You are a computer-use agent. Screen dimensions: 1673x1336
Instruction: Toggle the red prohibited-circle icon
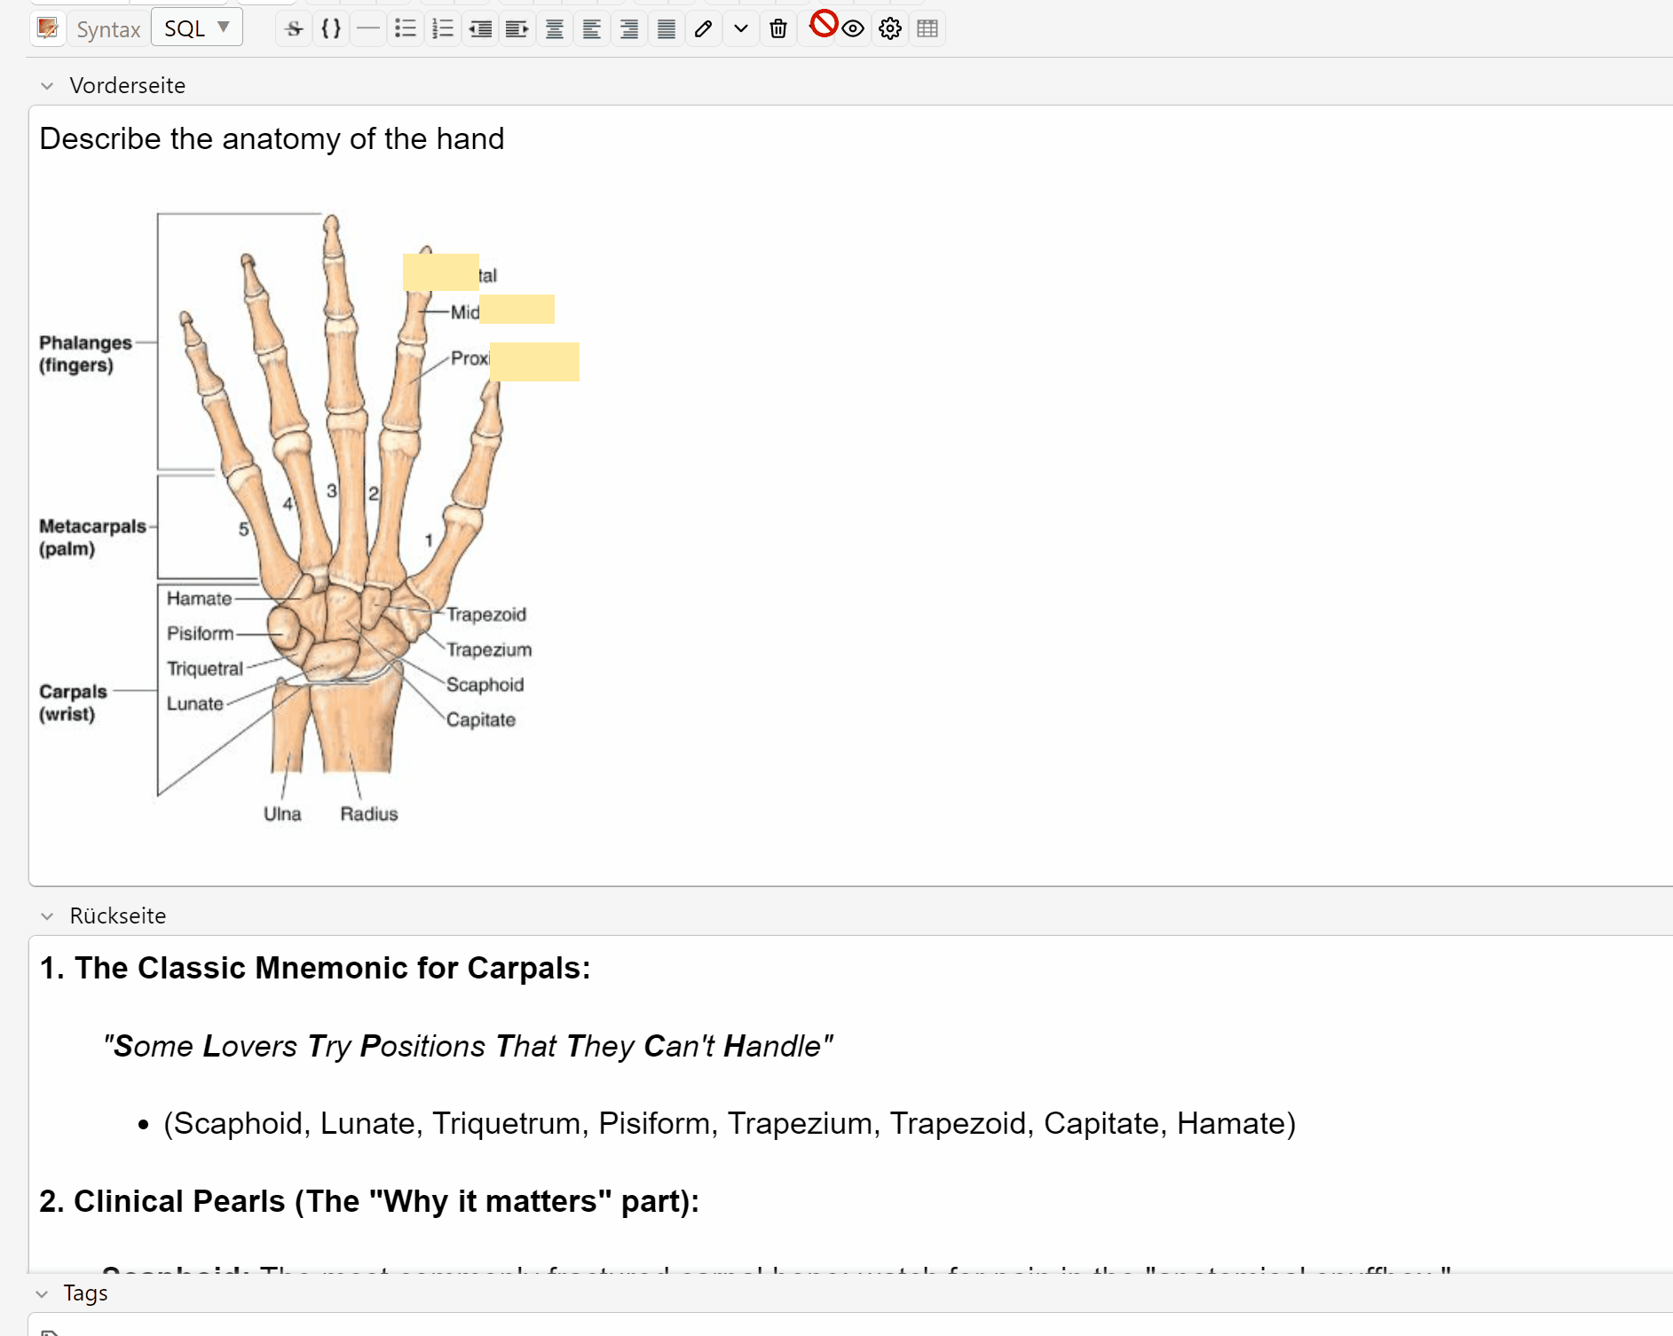[824, 23]
